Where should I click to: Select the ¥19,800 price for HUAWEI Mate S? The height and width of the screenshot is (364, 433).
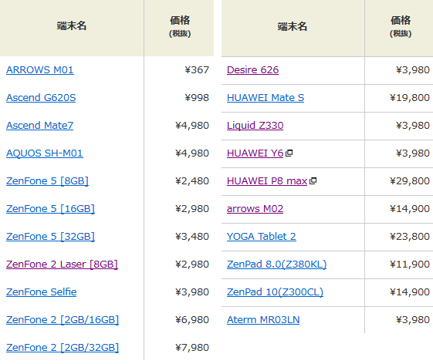click(x=410, y=98)
